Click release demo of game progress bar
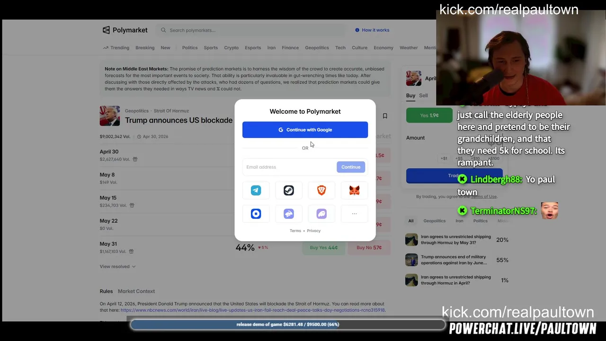Screen dimensions: 606x341 (x=288, y=324)
